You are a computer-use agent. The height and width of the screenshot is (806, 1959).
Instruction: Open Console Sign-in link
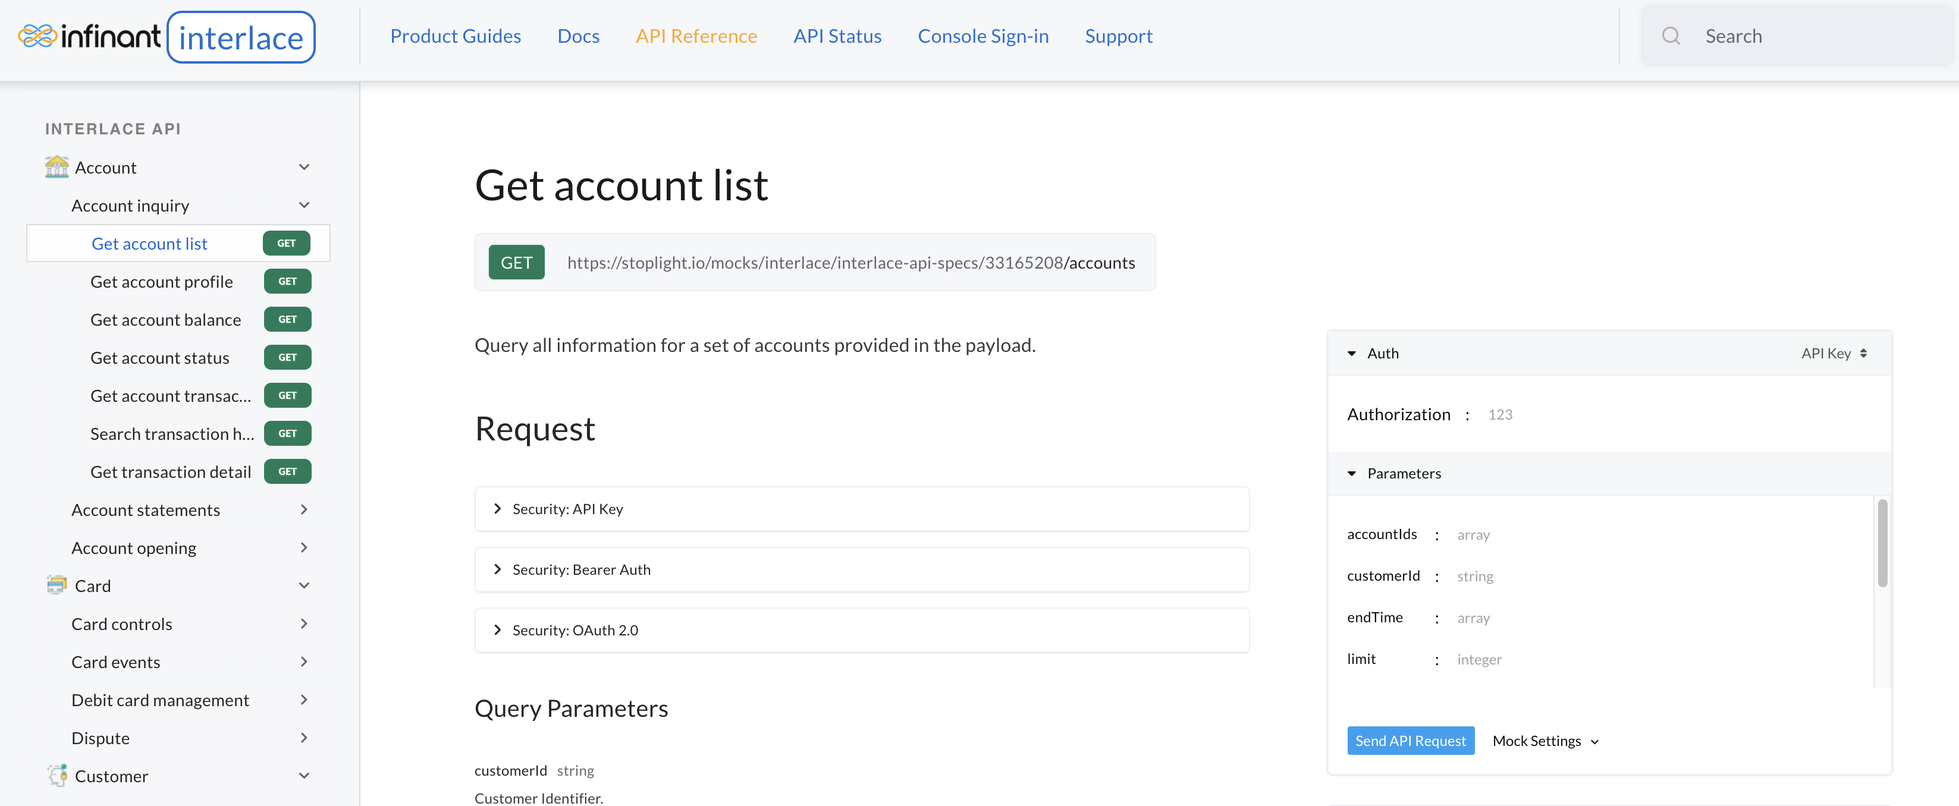coord(983,36)
